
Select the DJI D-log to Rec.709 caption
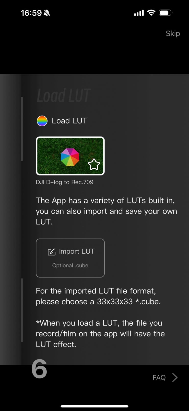(65, 182)
